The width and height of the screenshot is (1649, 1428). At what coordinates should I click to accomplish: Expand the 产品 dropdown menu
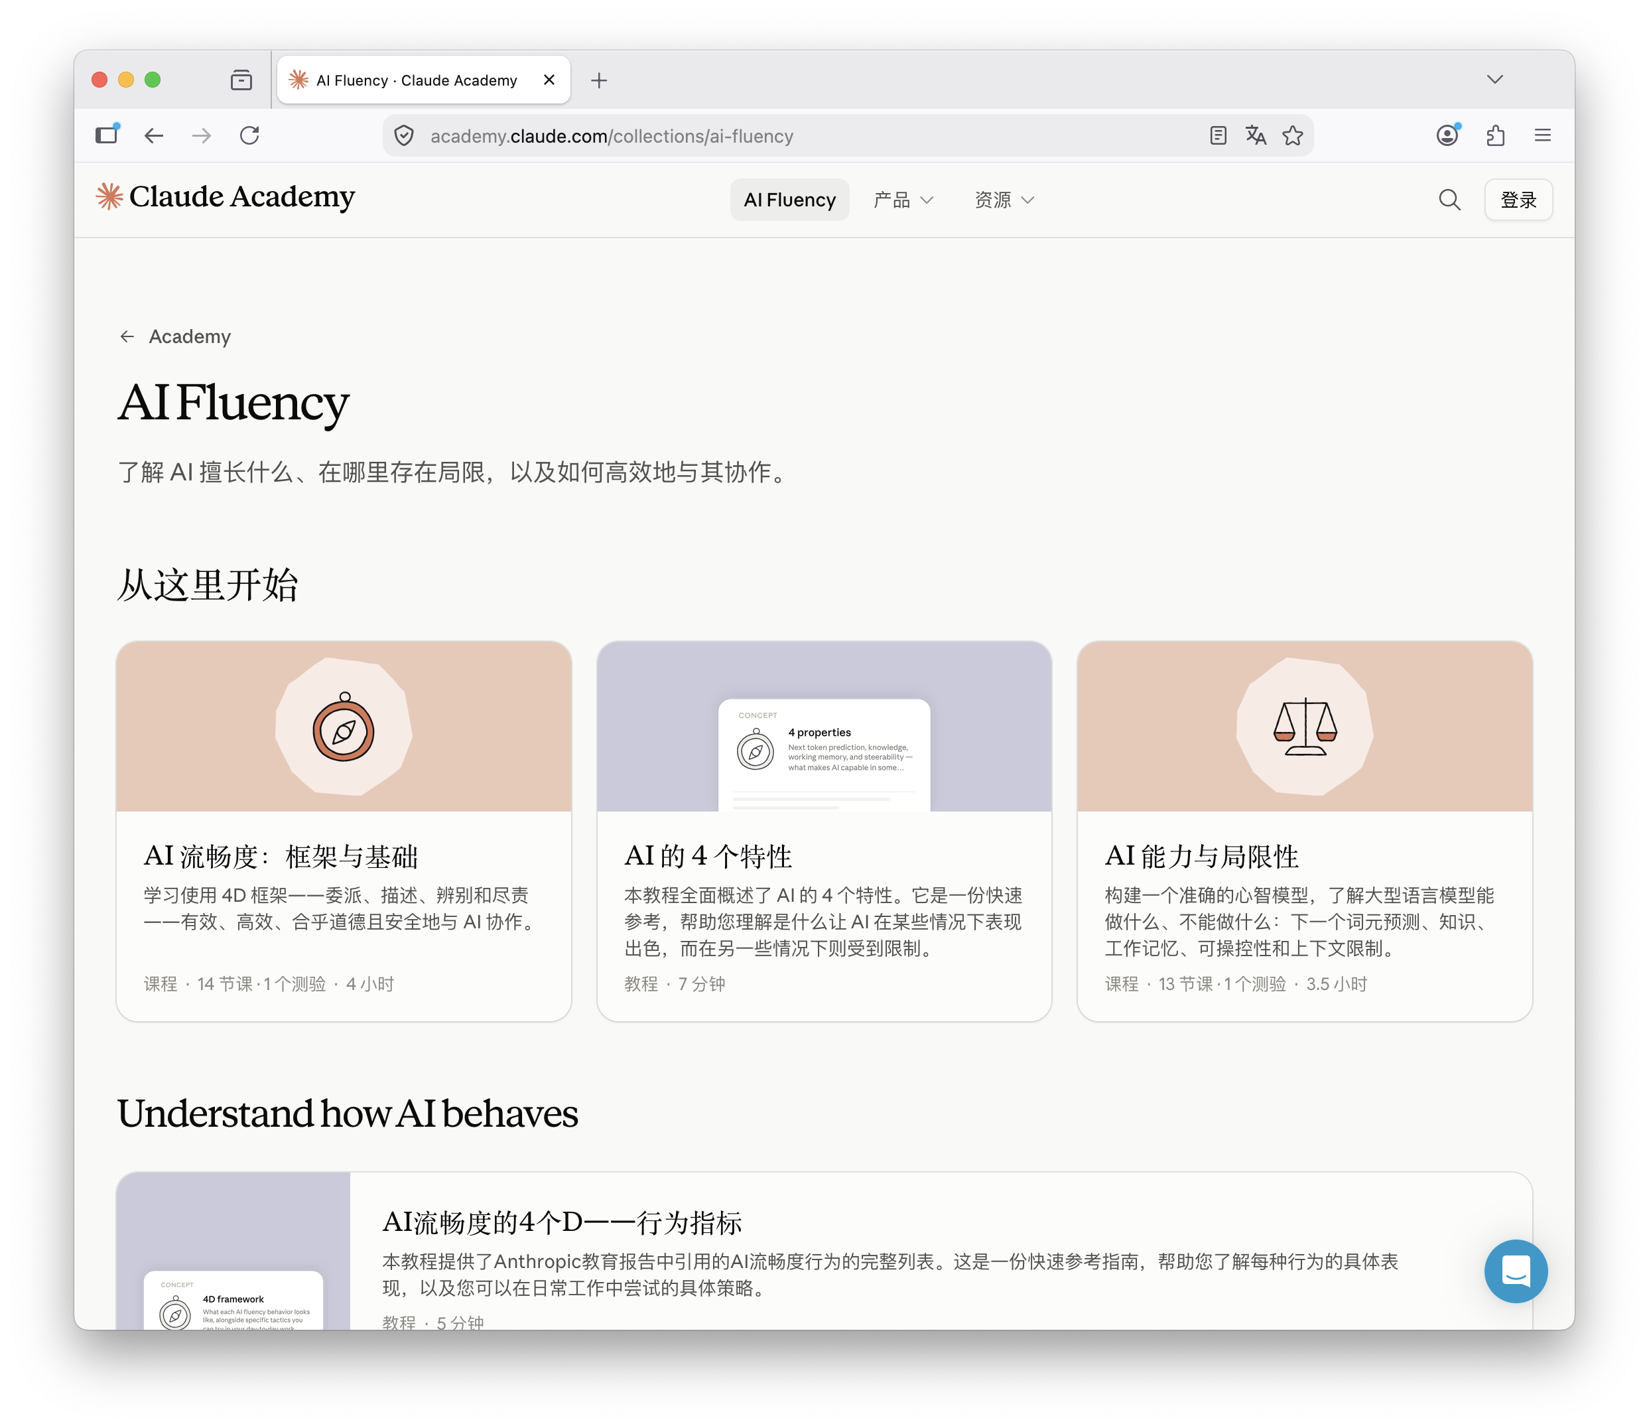[903, 200]
